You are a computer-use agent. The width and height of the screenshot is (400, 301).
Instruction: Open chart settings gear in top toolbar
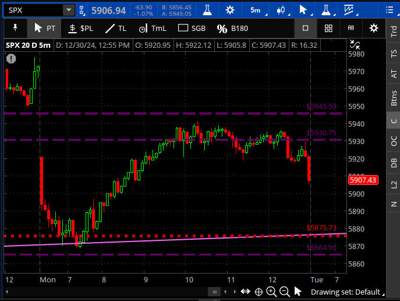click(x=230, y=10)
